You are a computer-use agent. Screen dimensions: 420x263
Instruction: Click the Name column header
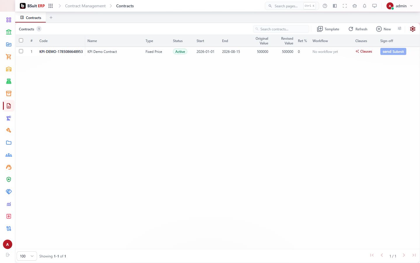tap(92, 41)
